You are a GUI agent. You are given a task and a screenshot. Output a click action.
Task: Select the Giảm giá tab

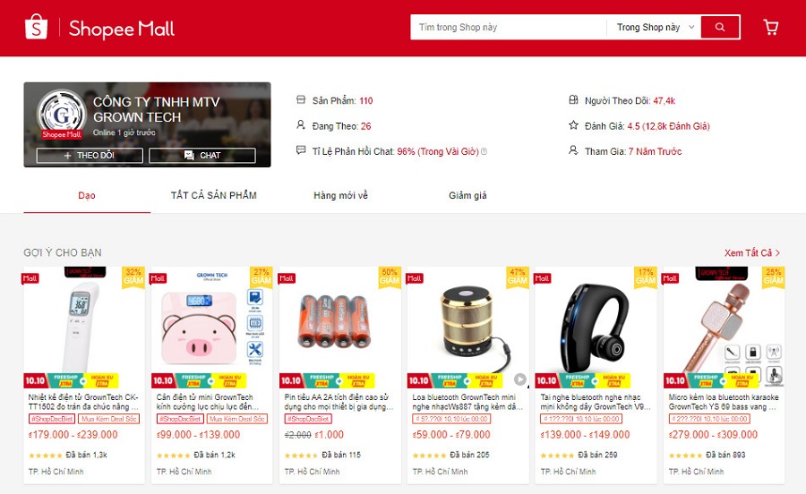pos(467,195)
